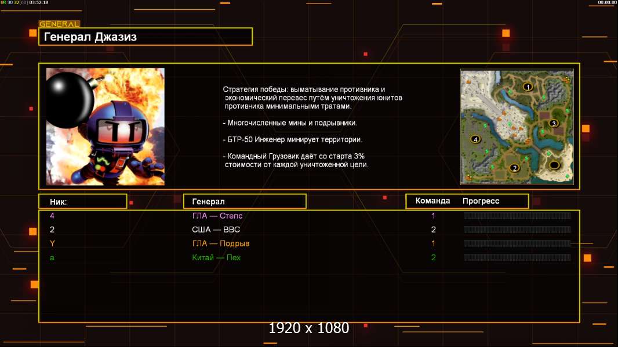
Task: Click the Многочисленные мины и подрывники line
Action: (x=290, y=123)
